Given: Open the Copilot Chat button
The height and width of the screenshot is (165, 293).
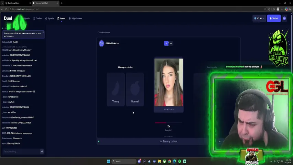Looking at the screenshot, I should 288,9.
